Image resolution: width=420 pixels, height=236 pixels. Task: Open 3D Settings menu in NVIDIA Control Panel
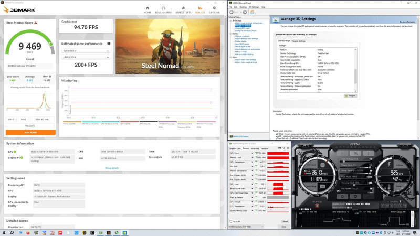click(x=254, y=7)
